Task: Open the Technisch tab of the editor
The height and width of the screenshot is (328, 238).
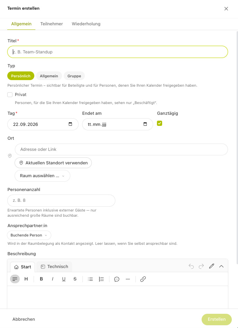Action: tap(54, 267)
